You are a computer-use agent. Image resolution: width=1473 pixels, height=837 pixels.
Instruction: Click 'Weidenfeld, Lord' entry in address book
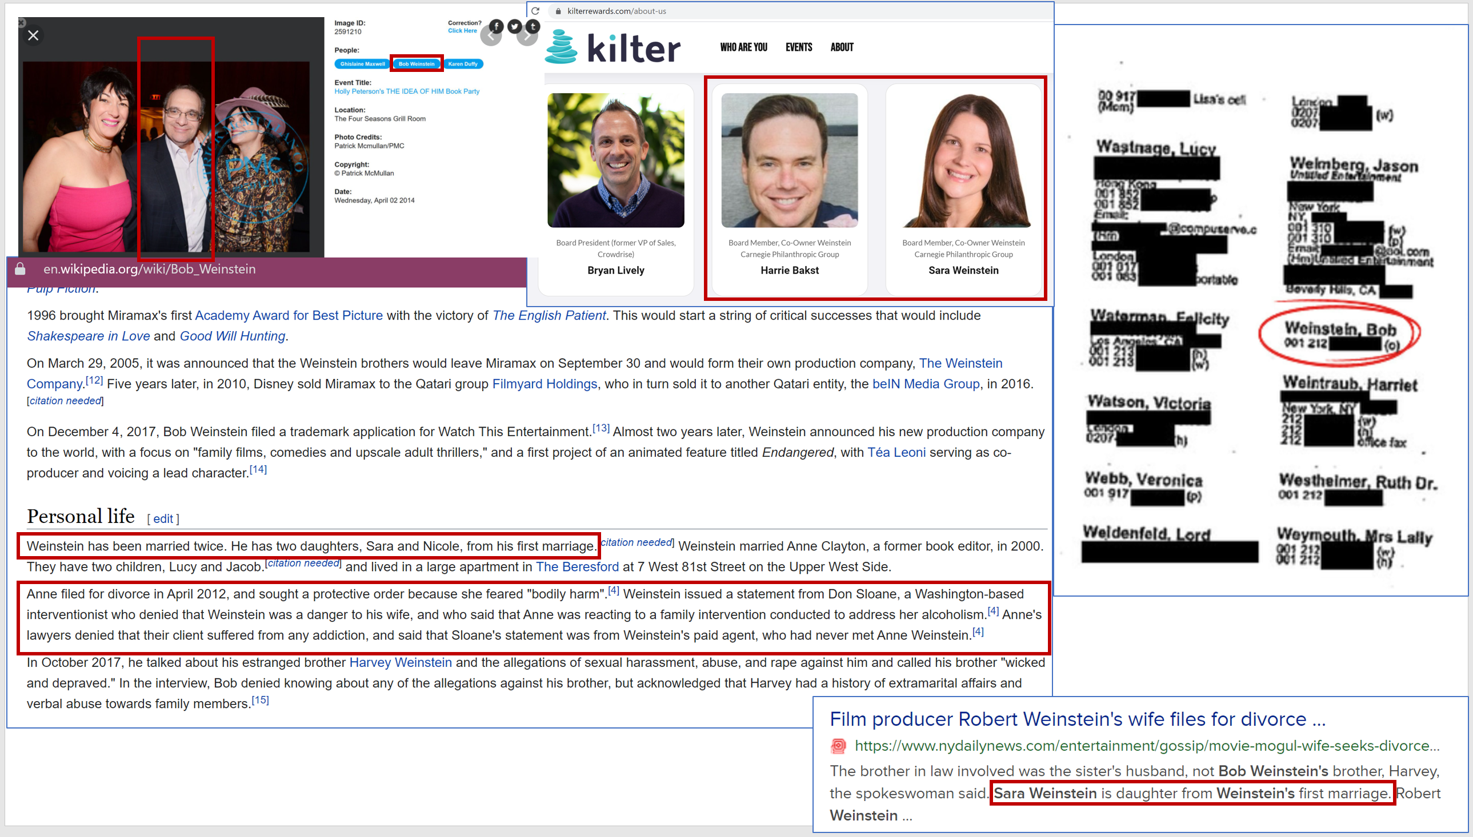point(1146,533)
